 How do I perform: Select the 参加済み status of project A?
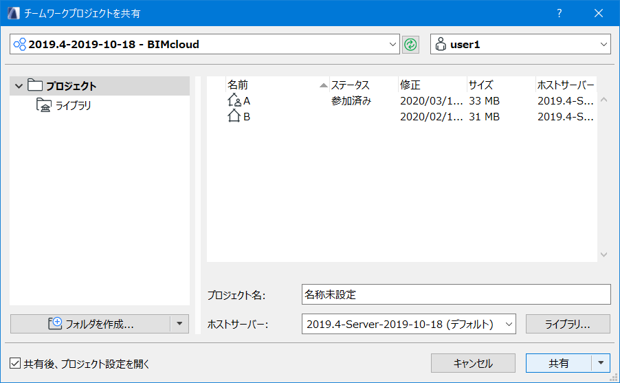[x=351, y=101]
